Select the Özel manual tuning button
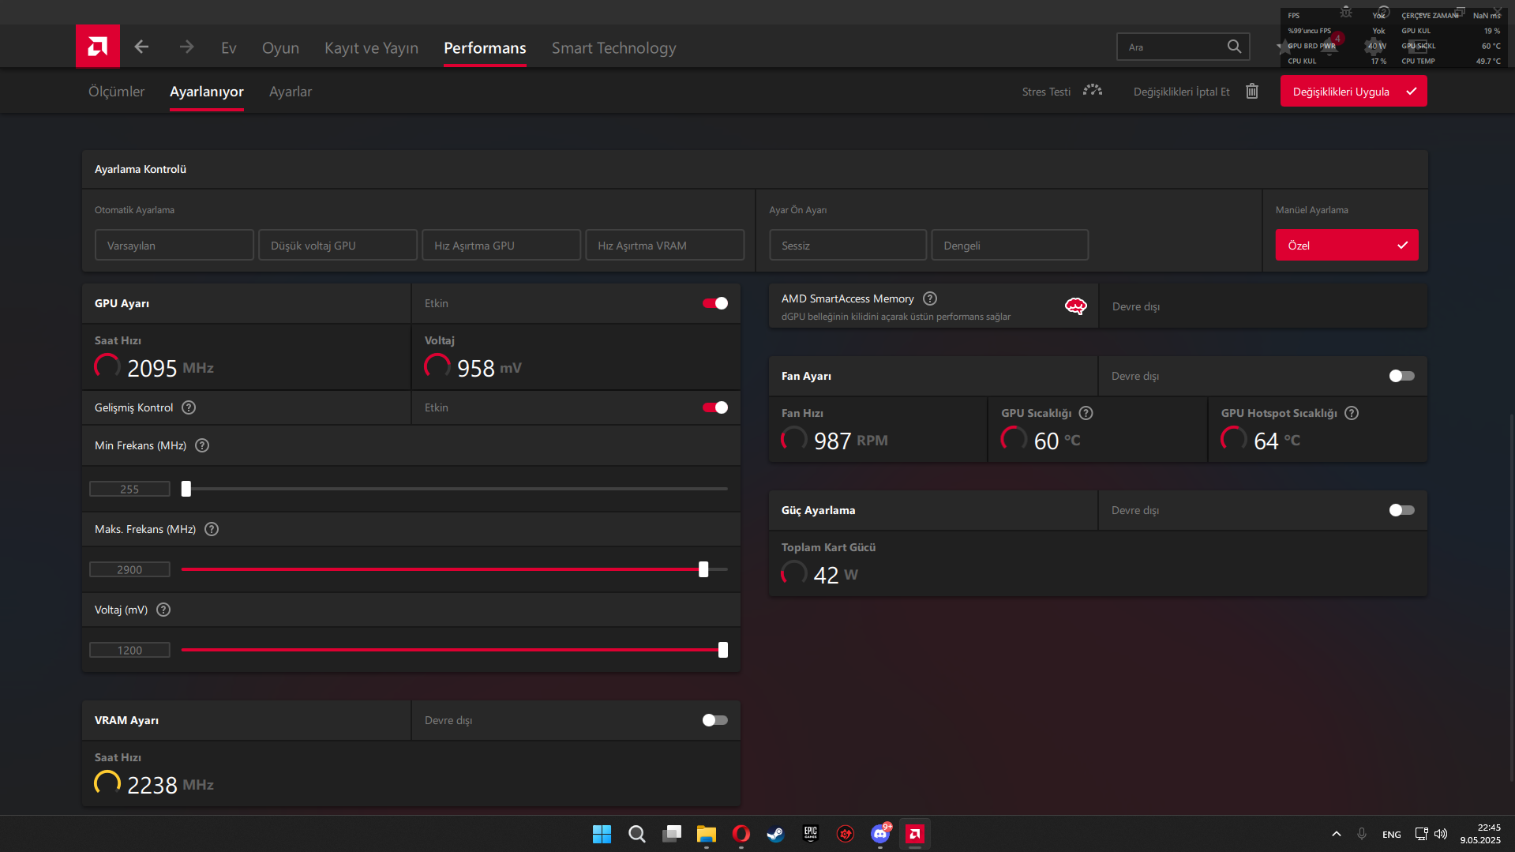The image size is (1515, 852). 1347,246
